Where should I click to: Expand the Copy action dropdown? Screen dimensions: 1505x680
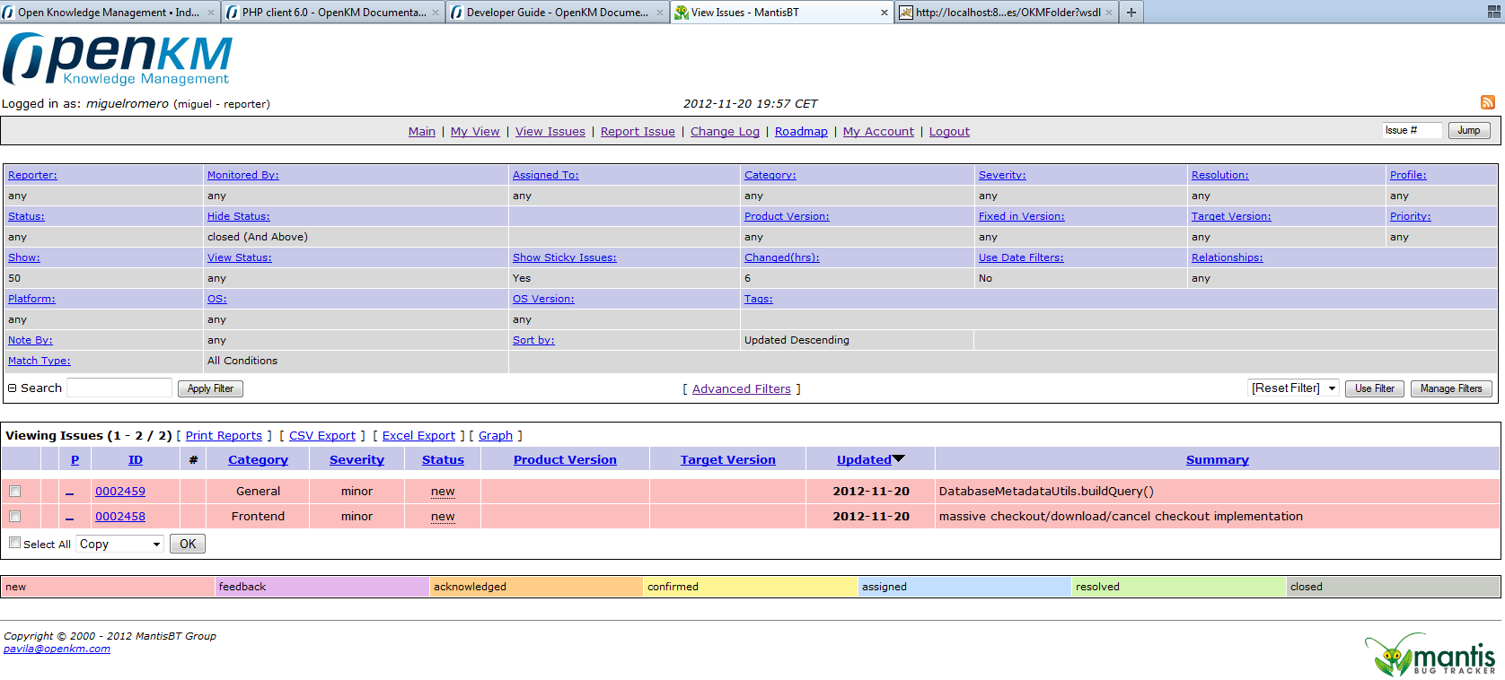click(x=119, y=544)
